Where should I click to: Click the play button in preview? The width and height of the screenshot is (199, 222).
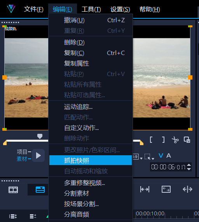pyautogui.click(x=38, y=155)
